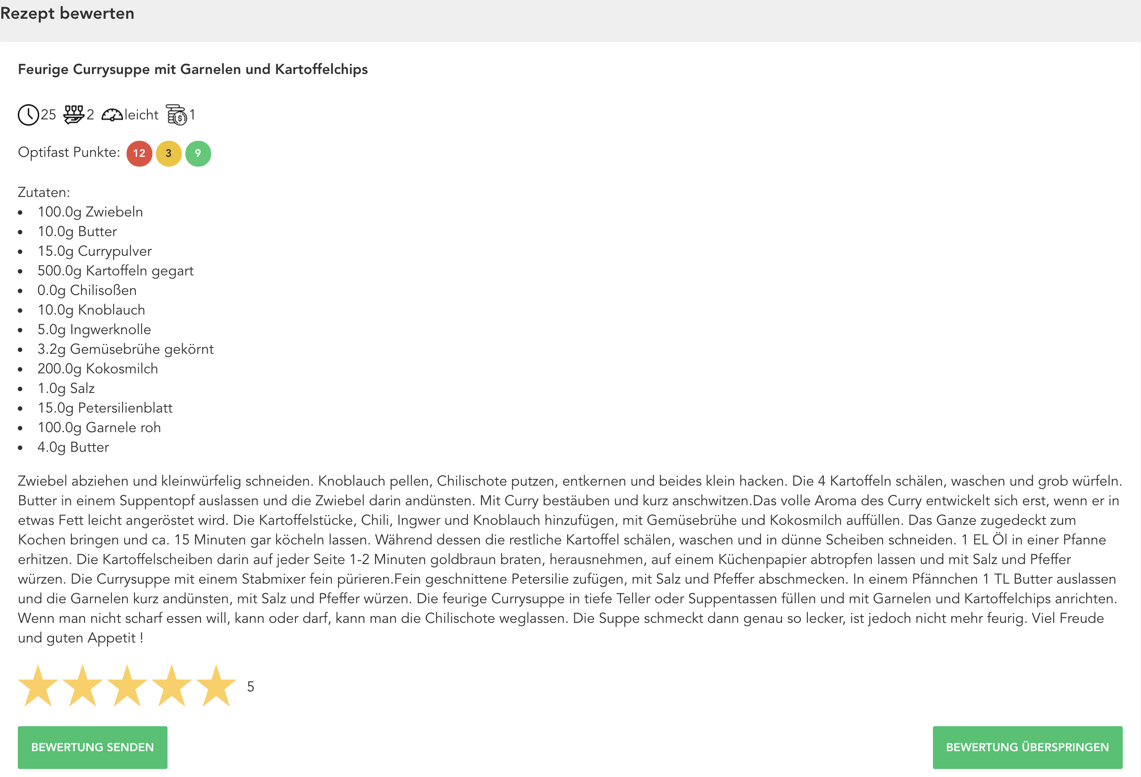Select the second rating star
The width and height of the screenshot is (1141, 777).
click(82, 686)
